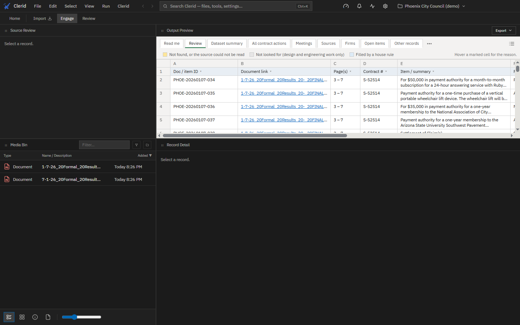Show info with the circled i icon
Screen dimensions: 520x325
coord(35,317)
